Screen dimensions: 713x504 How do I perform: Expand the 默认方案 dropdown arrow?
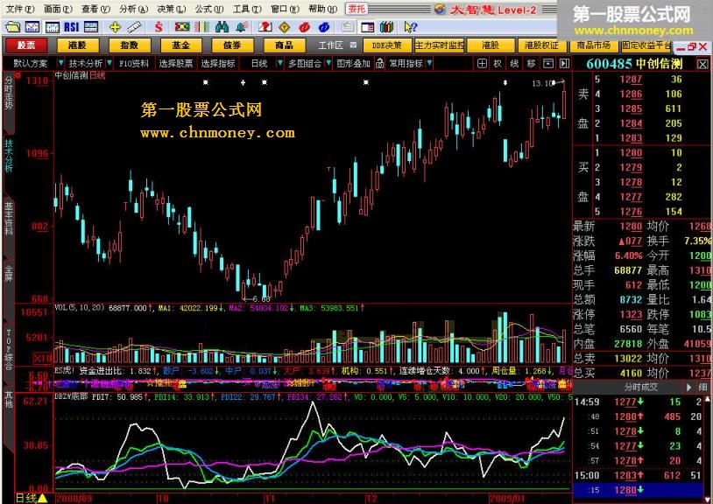[60, 63]
